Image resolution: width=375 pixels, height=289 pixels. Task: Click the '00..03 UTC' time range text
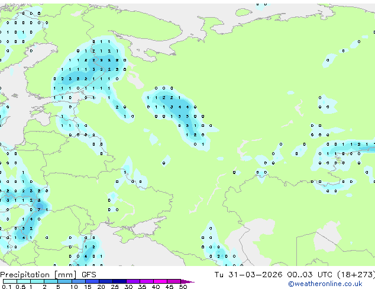pyautogui.click(x=309, y=275)
